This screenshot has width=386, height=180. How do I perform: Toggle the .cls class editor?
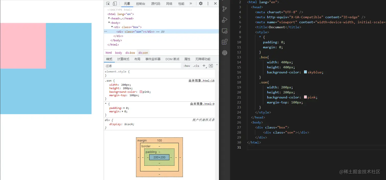196,66
